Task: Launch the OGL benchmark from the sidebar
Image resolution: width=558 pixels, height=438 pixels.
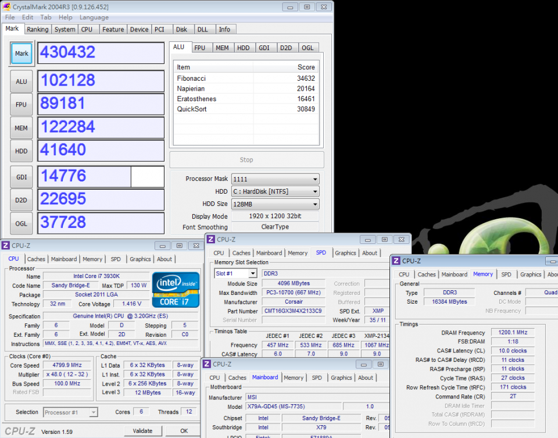Action: (x=21, y=222)
